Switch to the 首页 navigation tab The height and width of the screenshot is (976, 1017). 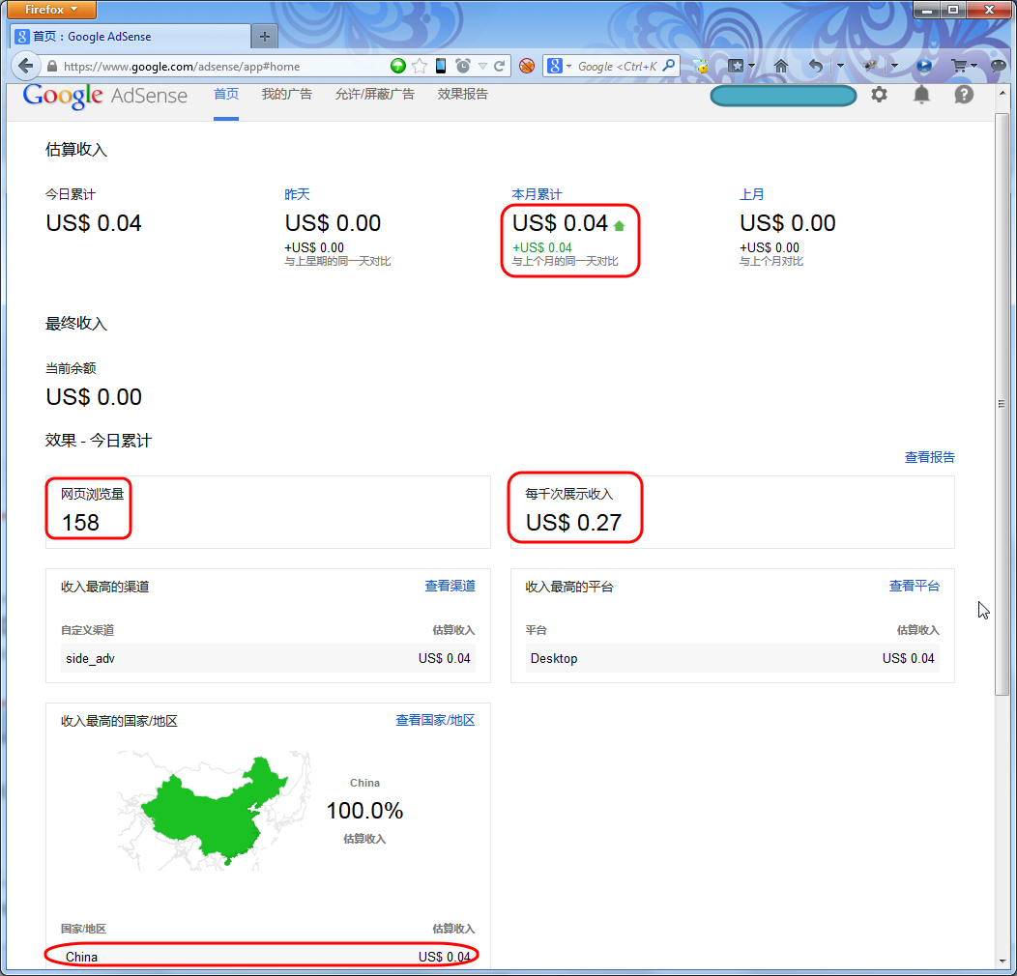[x=226, y=95]
